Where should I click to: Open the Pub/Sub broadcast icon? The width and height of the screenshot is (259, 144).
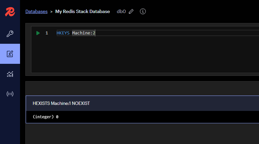tap(10, 94)
